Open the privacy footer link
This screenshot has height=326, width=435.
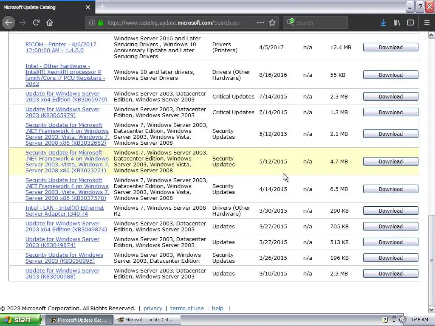pos(153,308)
